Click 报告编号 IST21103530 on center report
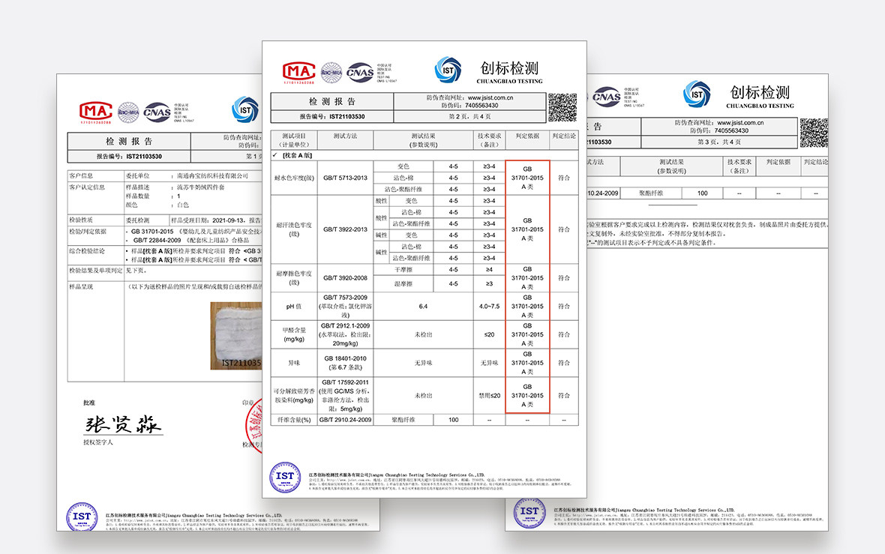Image resolution: width=885 pixels, height=554 pixels. click(x=331, y=117)
